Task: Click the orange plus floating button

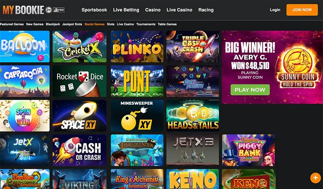Action: pos(315,177)
